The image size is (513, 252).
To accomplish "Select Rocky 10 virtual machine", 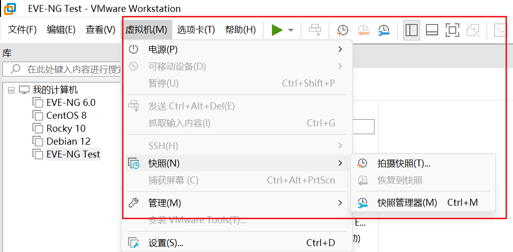I will (66, 128).
